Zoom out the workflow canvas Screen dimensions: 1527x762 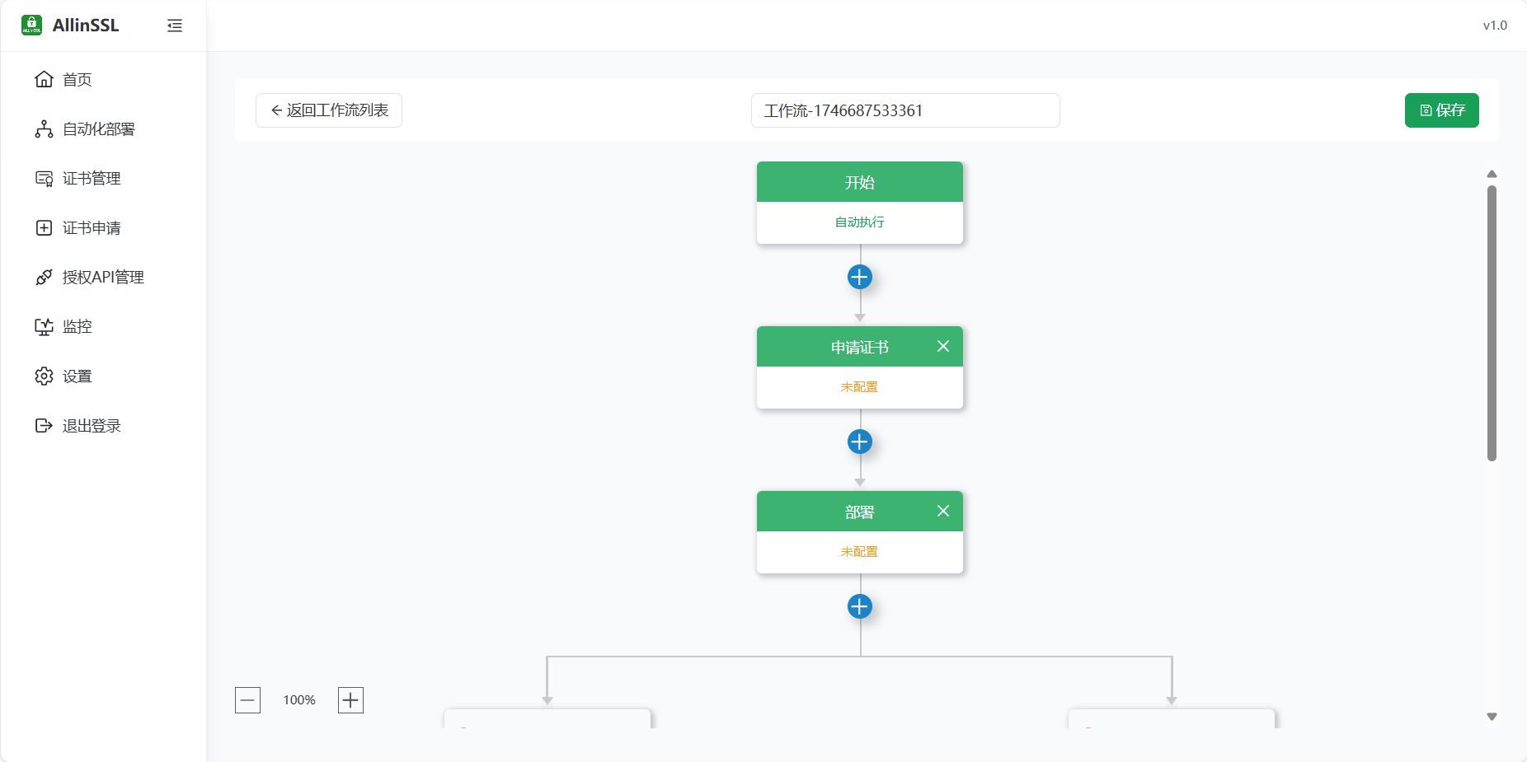(x=247, y=700)
